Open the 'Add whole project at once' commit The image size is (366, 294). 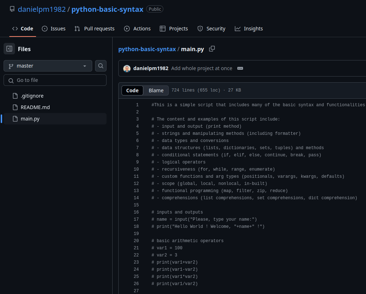(202, 68)
